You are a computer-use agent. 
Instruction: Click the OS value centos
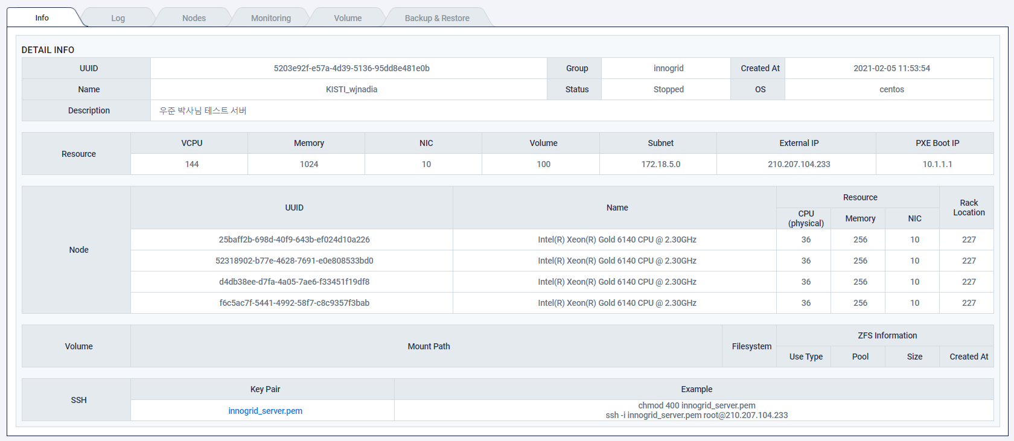pos(891,89)
